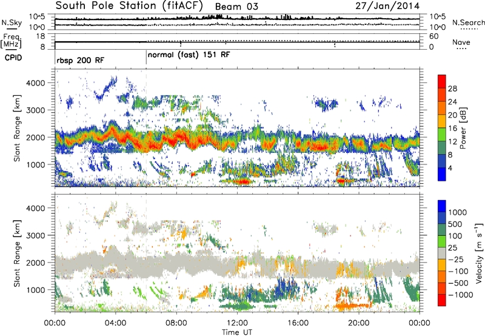Click the "N.Search" legend label
This screenshot has height=336, width=485.
coord(468,22)
